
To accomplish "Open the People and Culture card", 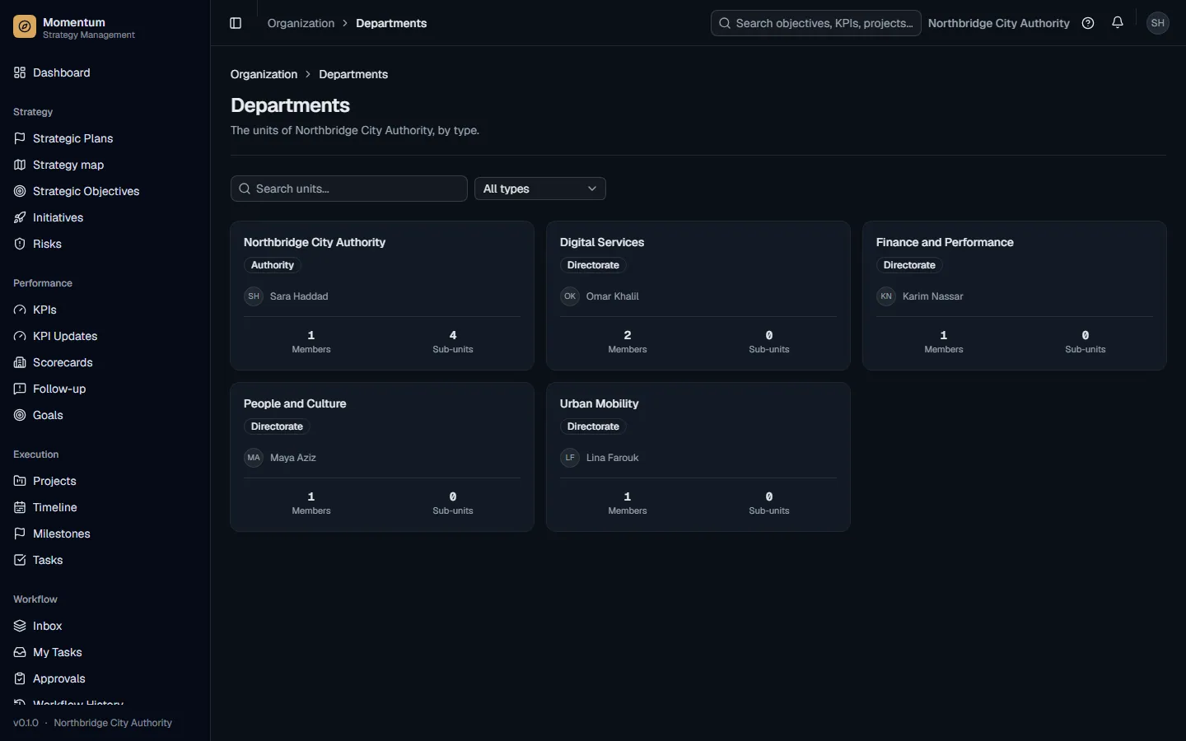I will (x=382, y=457).
